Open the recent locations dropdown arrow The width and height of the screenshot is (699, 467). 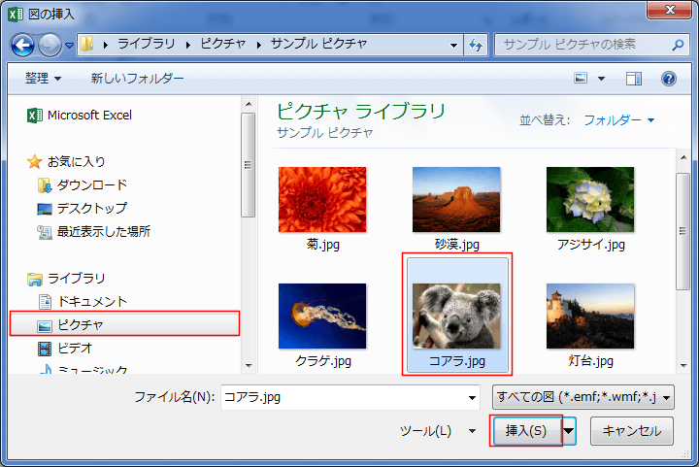point(70,45)
